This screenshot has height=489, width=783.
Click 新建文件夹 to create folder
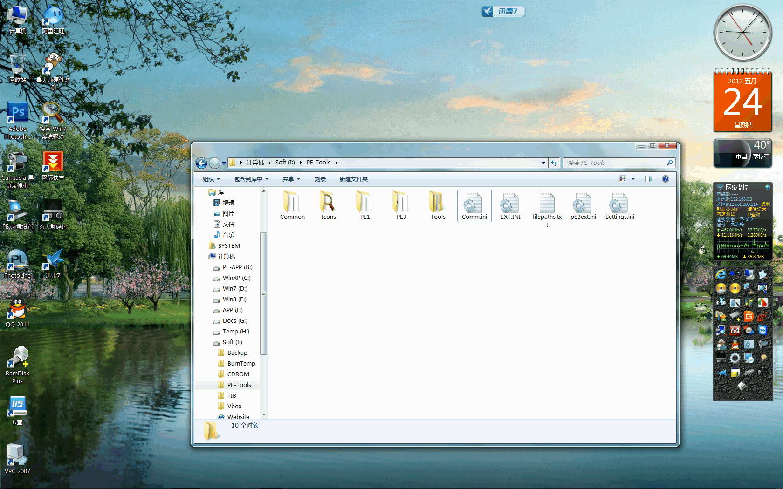(353, 179)
